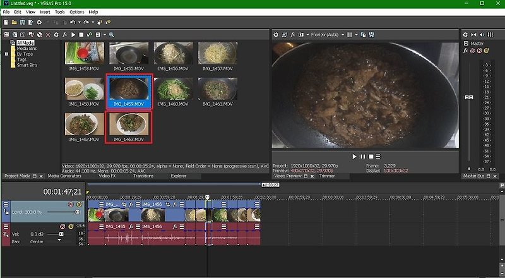Open the Options menu
Viewport: 505px width, 278px height.
click(x=77, y=12)
